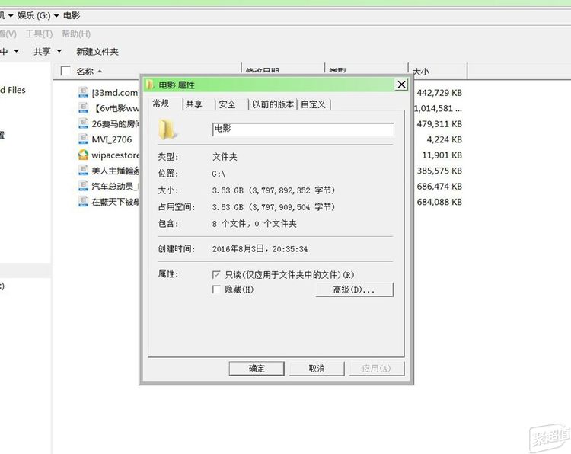Select the 442,729 KB size cell
571x454 pixels.
pyautogui.click(x=439, y=93)
